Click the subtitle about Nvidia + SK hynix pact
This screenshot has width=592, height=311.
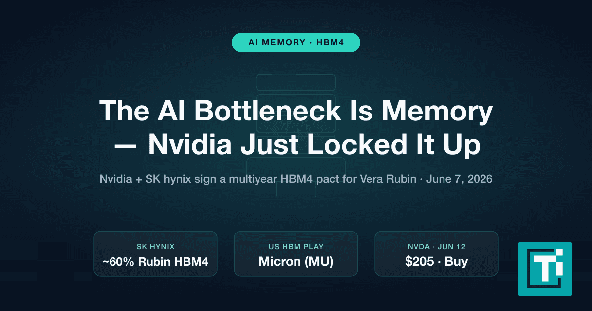point(296,179)
